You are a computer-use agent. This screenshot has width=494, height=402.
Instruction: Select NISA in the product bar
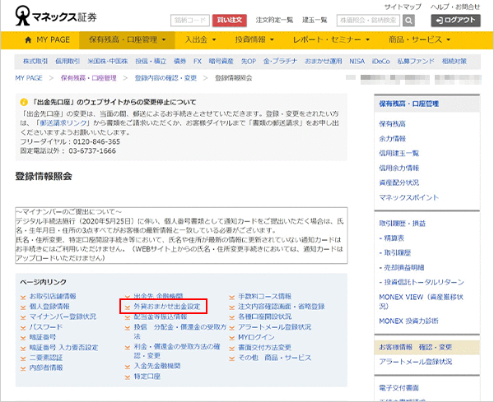pos(357,62)
